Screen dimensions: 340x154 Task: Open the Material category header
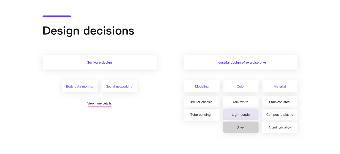280,86
